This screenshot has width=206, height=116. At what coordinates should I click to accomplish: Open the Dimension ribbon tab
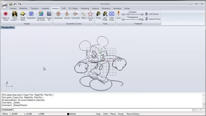(106, 8)
